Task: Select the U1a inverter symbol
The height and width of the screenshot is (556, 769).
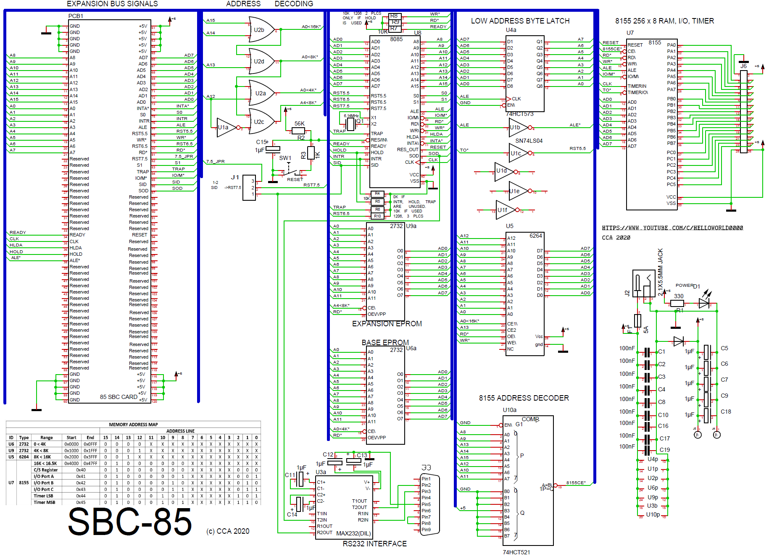Action: click(226, 127)
